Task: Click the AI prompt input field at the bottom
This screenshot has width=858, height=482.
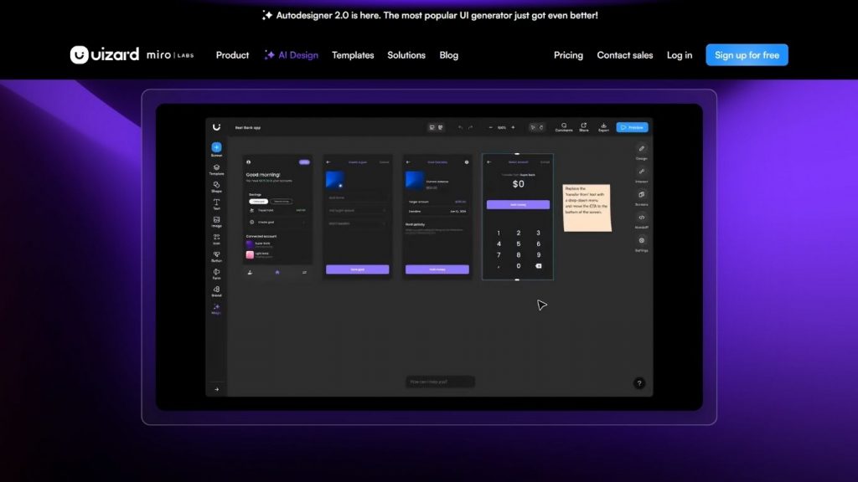Action: [440, 381]
